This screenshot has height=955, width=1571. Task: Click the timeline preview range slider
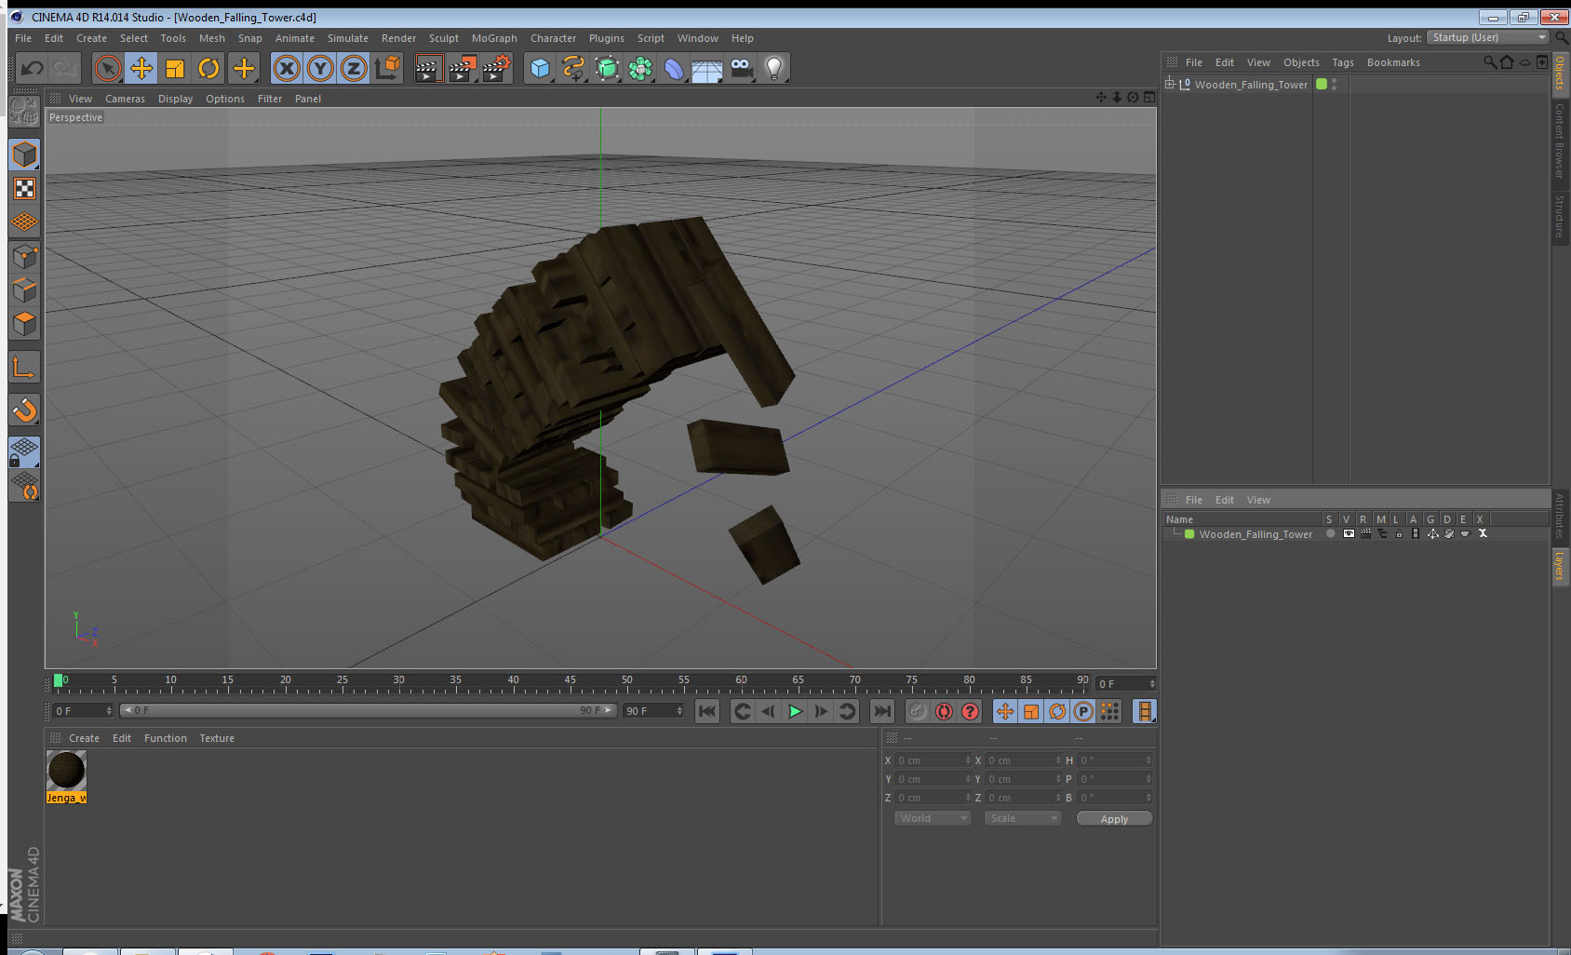coord(369,710)
